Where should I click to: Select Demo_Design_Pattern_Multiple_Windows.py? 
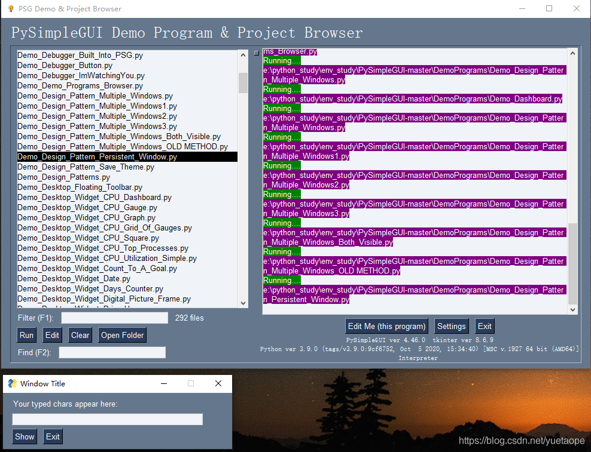coord(127,96)
